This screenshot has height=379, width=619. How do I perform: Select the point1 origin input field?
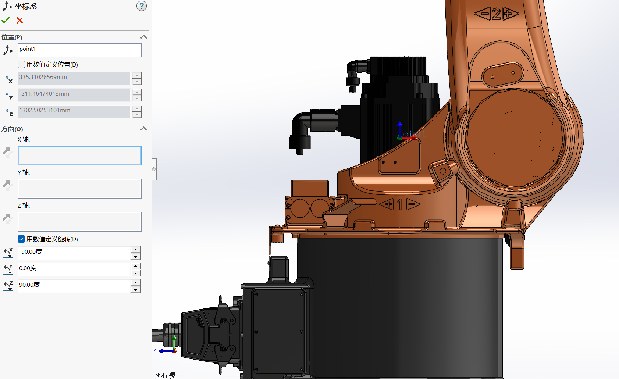pos(79,50)
